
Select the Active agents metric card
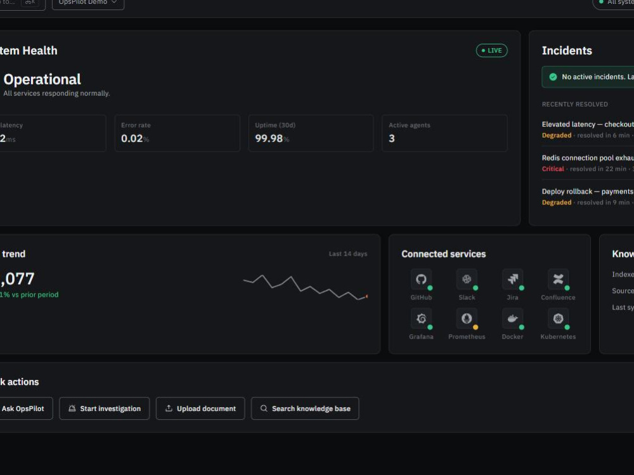(444, 133)
